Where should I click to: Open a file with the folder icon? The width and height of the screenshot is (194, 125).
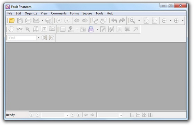(x=12, y=20)
